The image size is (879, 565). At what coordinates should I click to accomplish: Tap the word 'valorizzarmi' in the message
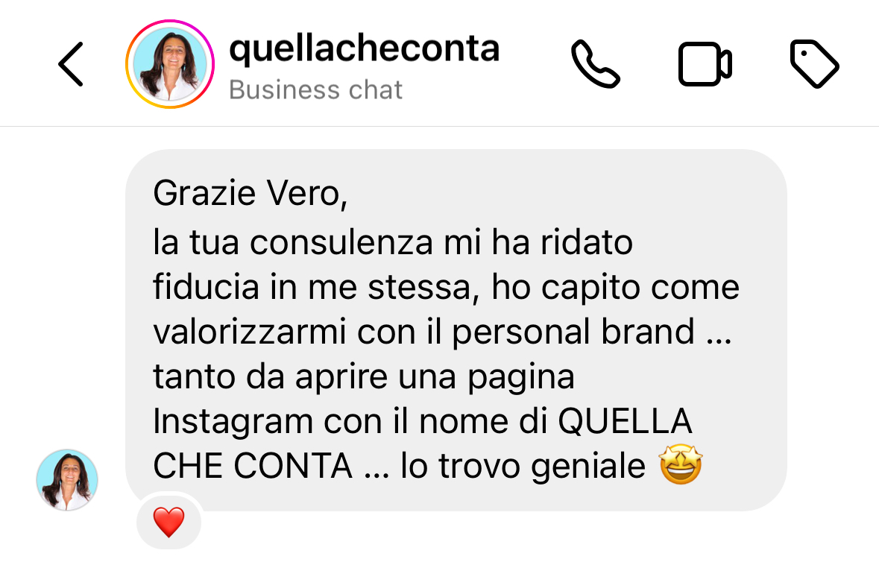[x=250, y=332]
